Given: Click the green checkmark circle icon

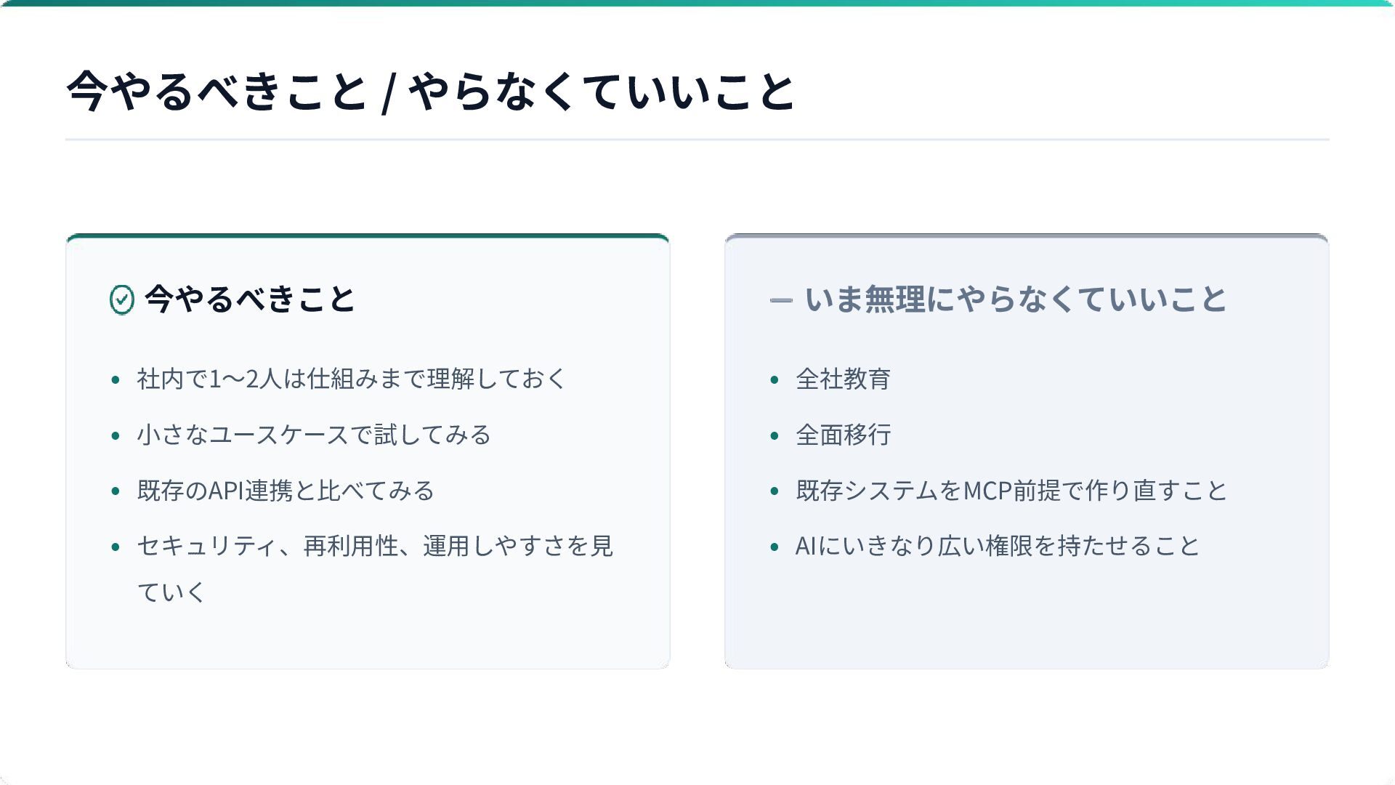Looking at the screenshot, I should (122, 299).
